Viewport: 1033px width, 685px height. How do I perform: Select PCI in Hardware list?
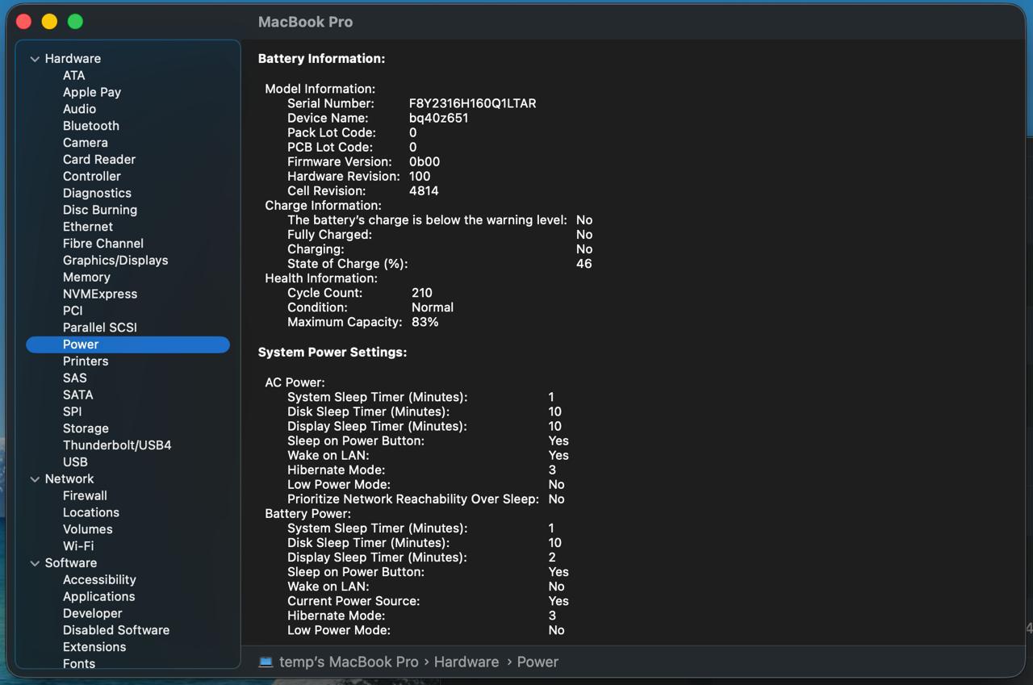click(x=73, y=311)
